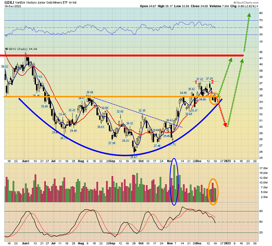Select the Volume 7.0M value
The width and height of the screenshot is (272, 246).
pos(219,6)
